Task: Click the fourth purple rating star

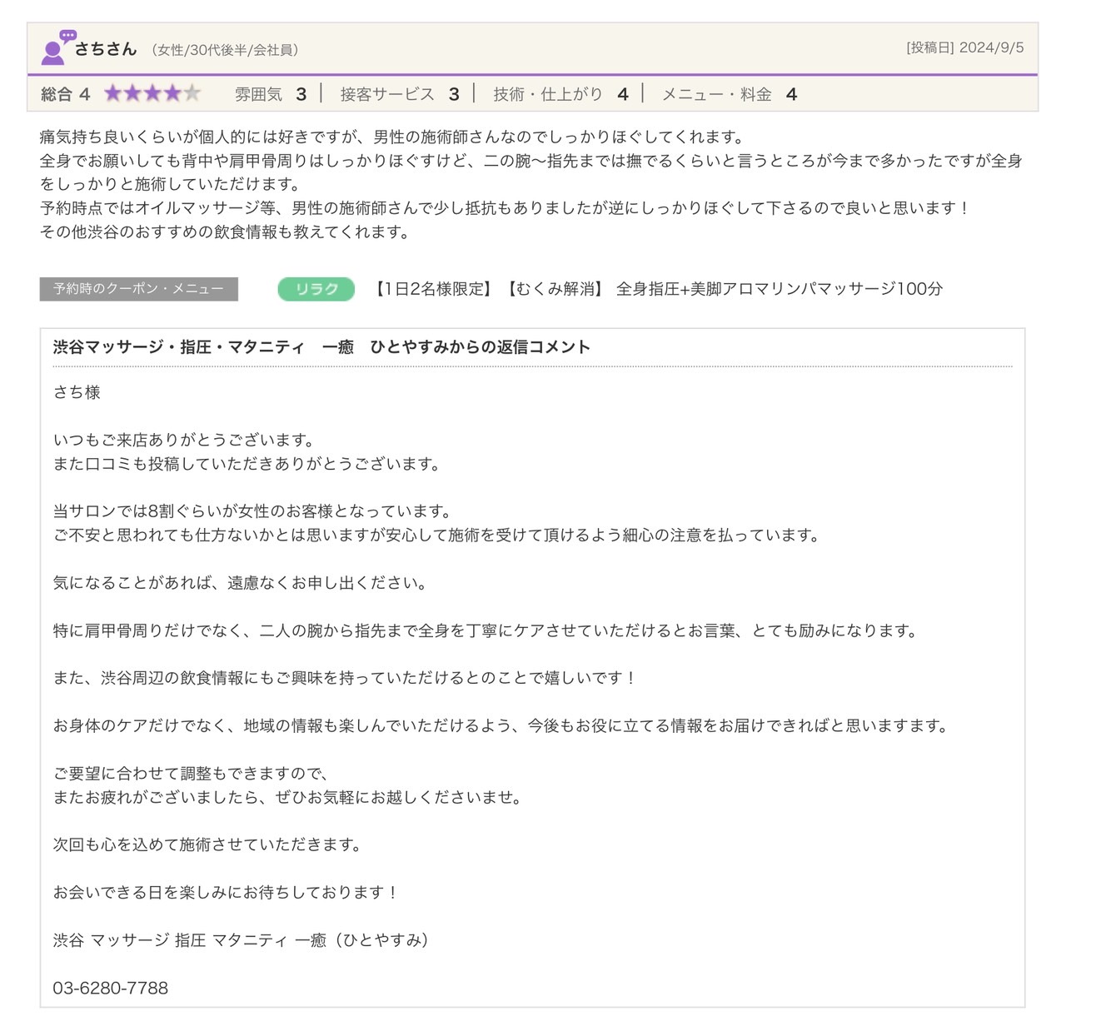Action: click(x=172, y=93)
